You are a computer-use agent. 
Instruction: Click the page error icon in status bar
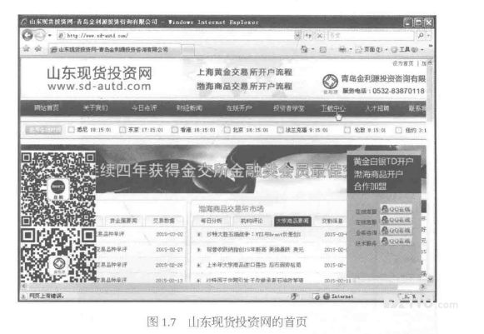[x=23, y=296]
